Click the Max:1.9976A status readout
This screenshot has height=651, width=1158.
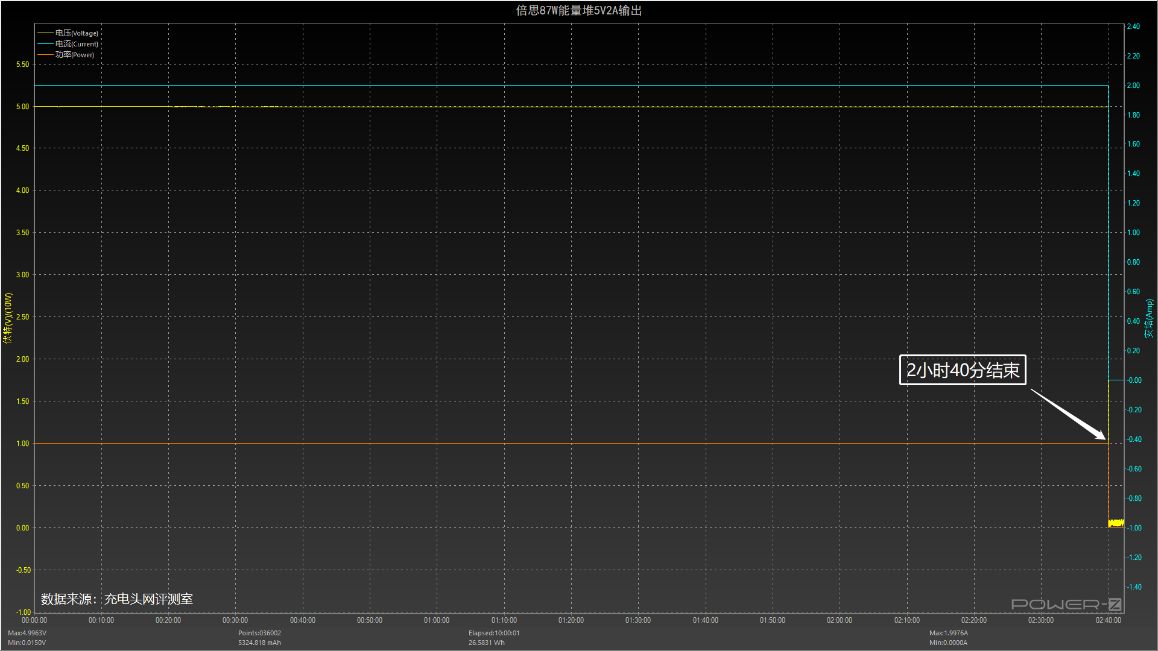point(948,633)
